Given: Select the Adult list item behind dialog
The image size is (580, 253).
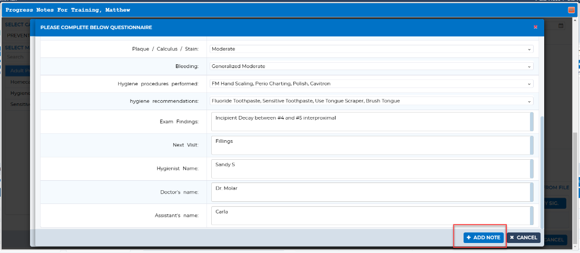Looking at the screenshot, I should click(18, 71).
